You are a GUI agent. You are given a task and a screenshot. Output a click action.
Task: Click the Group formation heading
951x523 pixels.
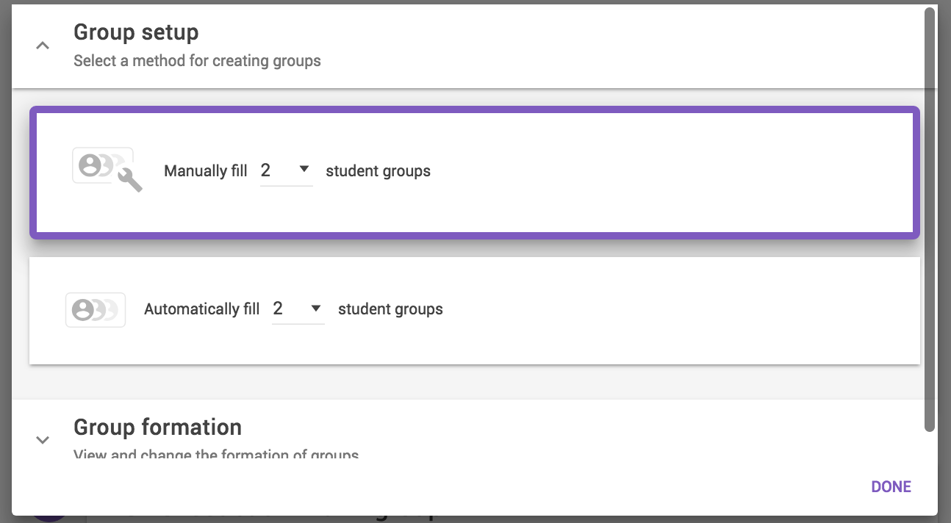tap(157, 427)
